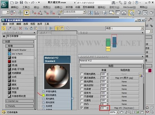The image size is (155, 115).
Task: Enable the 高光颜色 map checkbox
Action: tap(82, 82)
